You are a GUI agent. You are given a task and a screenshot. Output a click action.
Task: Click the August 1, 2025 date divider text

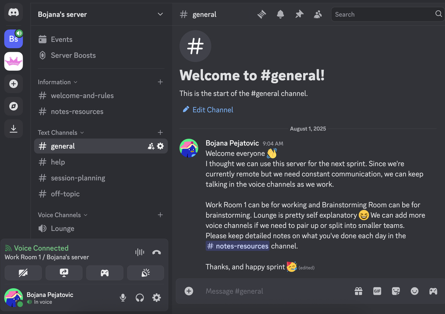(308, 129)
